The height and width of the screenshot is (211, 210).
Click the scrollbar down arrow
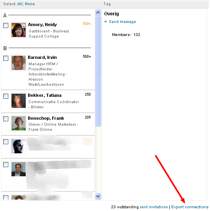click(x=98, y=196)
